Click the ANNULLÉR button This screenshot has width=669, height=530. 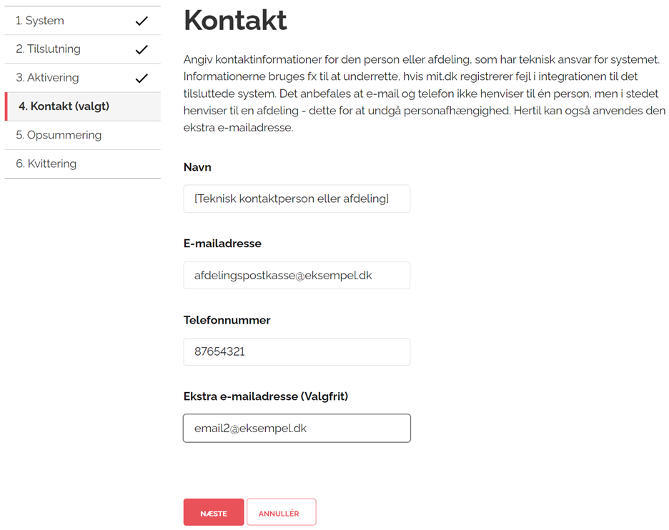[x=281, y=513]
